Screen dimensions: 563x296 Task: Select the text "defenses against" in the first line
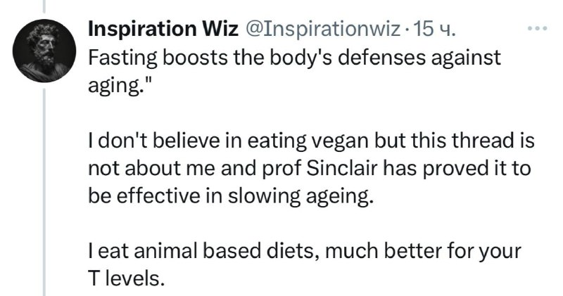tap(419, 58)
